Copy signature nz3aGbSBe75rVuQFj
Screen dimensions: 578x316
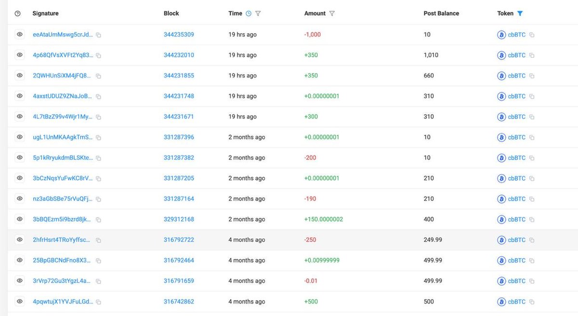click(98, 199)
